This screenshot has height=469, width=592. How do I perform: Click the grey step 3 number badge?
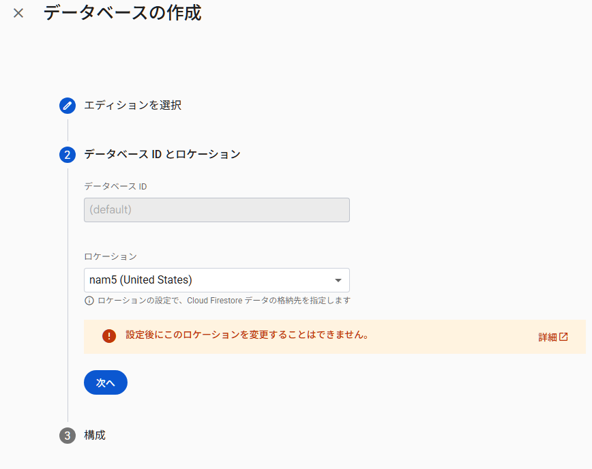pyautogui.click(x=67, y=436)
